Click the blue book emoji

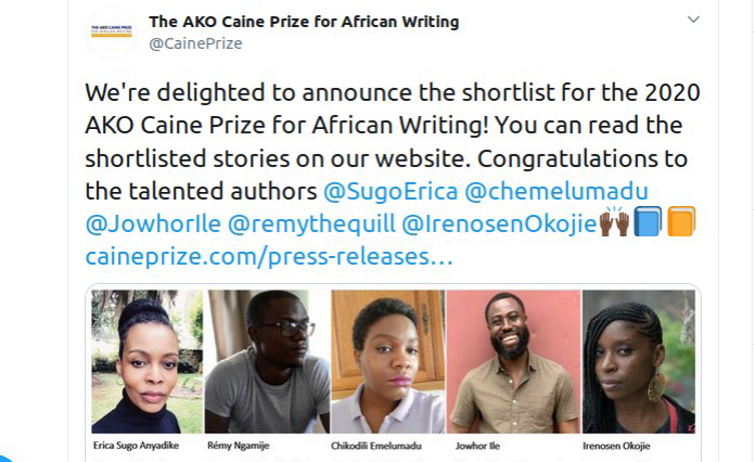(x=648, y=221)
